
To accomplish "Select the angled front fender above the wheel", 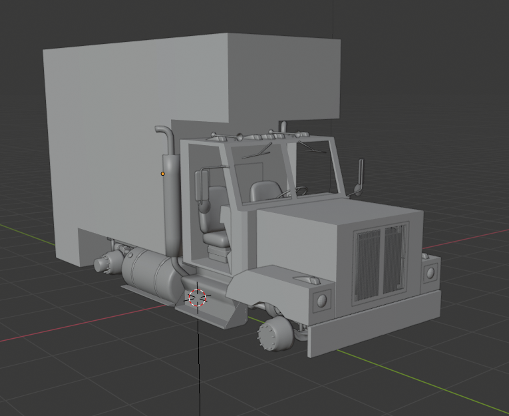I will click(x=279, y=289).
